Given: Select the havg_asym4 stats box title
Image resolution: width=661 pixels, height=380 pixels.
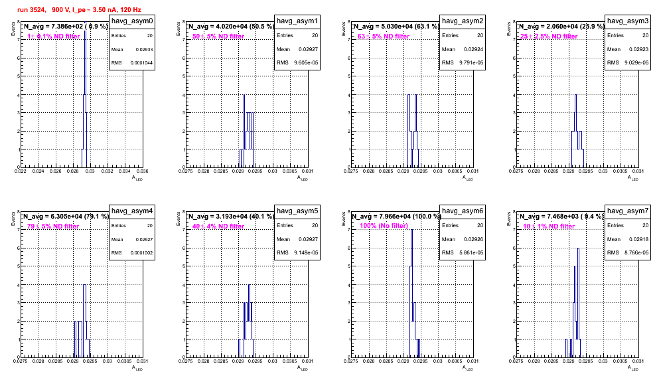Looking at the screenshot, I should [x=132, y=211].
